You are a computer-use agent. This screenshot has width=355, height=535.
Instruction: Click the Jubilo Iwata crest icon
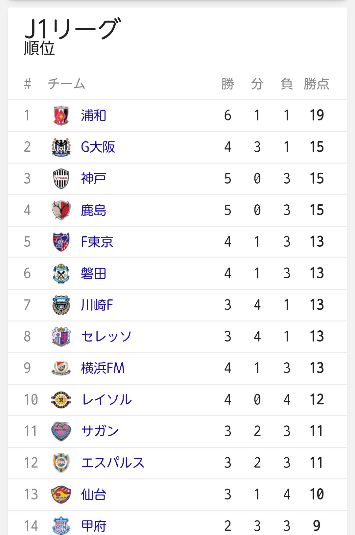pos(61,273)
